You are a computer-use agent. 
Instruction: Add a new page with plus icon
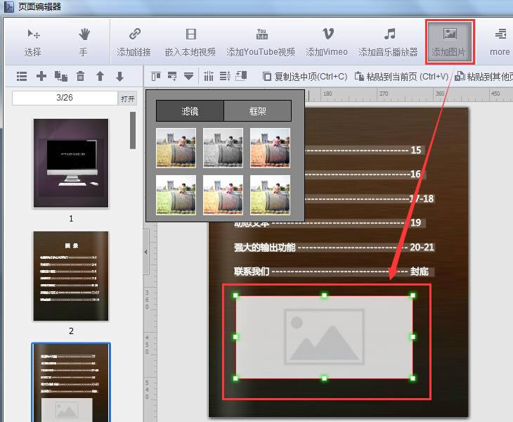pos(41,76)
